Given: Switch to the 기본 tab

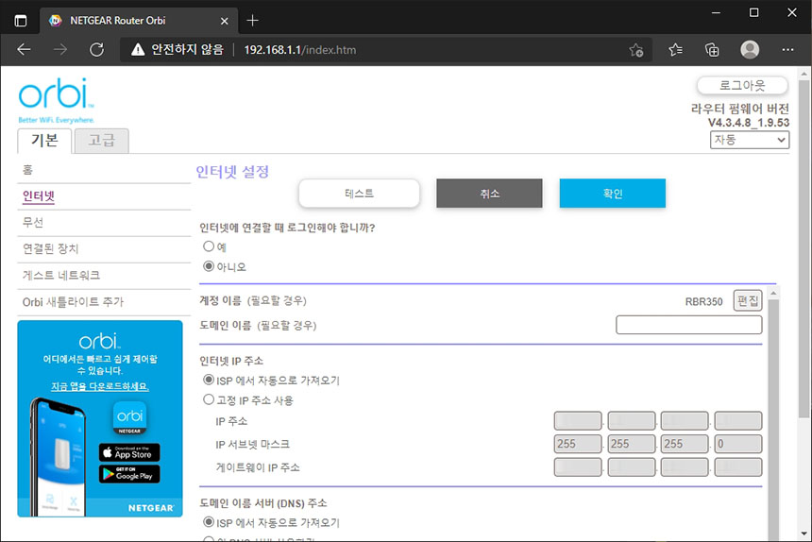Looking at the screenshot, I should [x=44, y=141].
